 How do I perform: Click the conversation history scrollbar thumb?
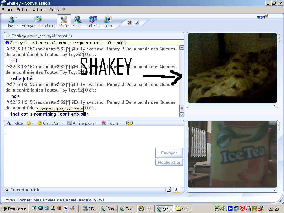(182, 108)
